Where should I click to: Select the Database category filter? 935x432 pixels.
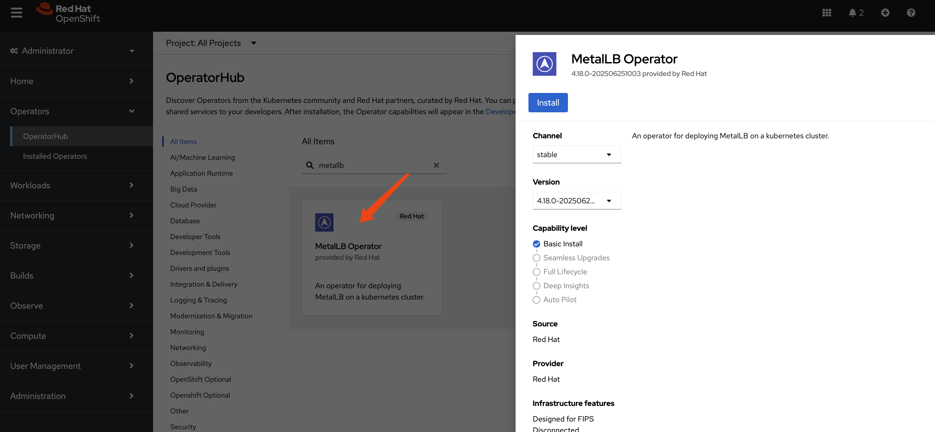tap(185, 221)
